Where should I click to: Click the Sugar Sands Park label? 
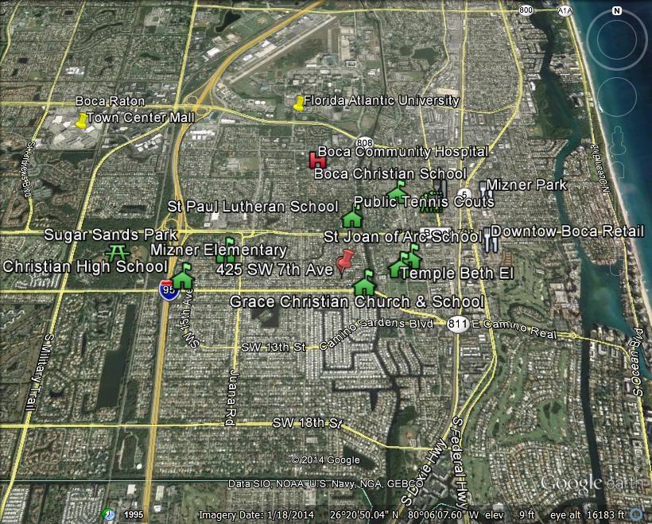111,235
